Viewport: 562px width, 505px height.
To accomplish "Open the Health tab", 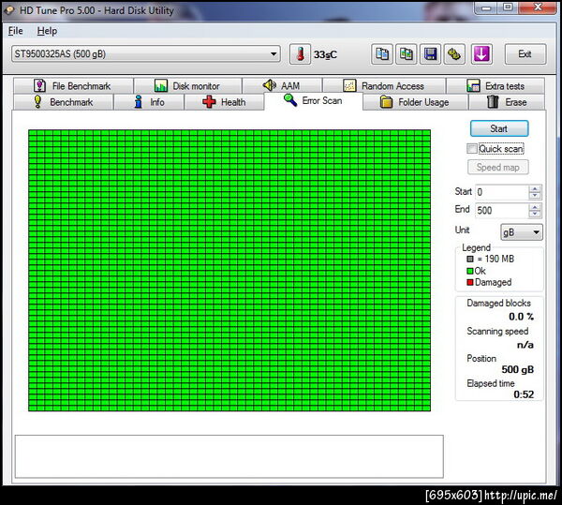I will tap(224, 102).
